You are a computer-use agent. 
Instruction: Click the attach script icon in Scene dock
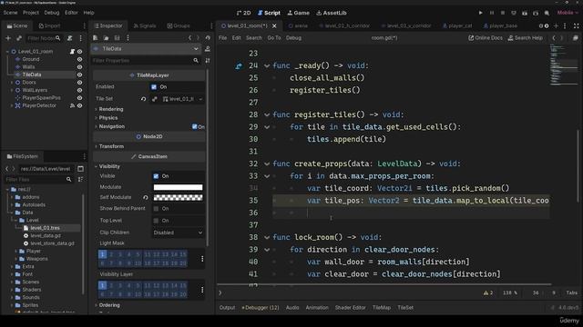(69, 38)
